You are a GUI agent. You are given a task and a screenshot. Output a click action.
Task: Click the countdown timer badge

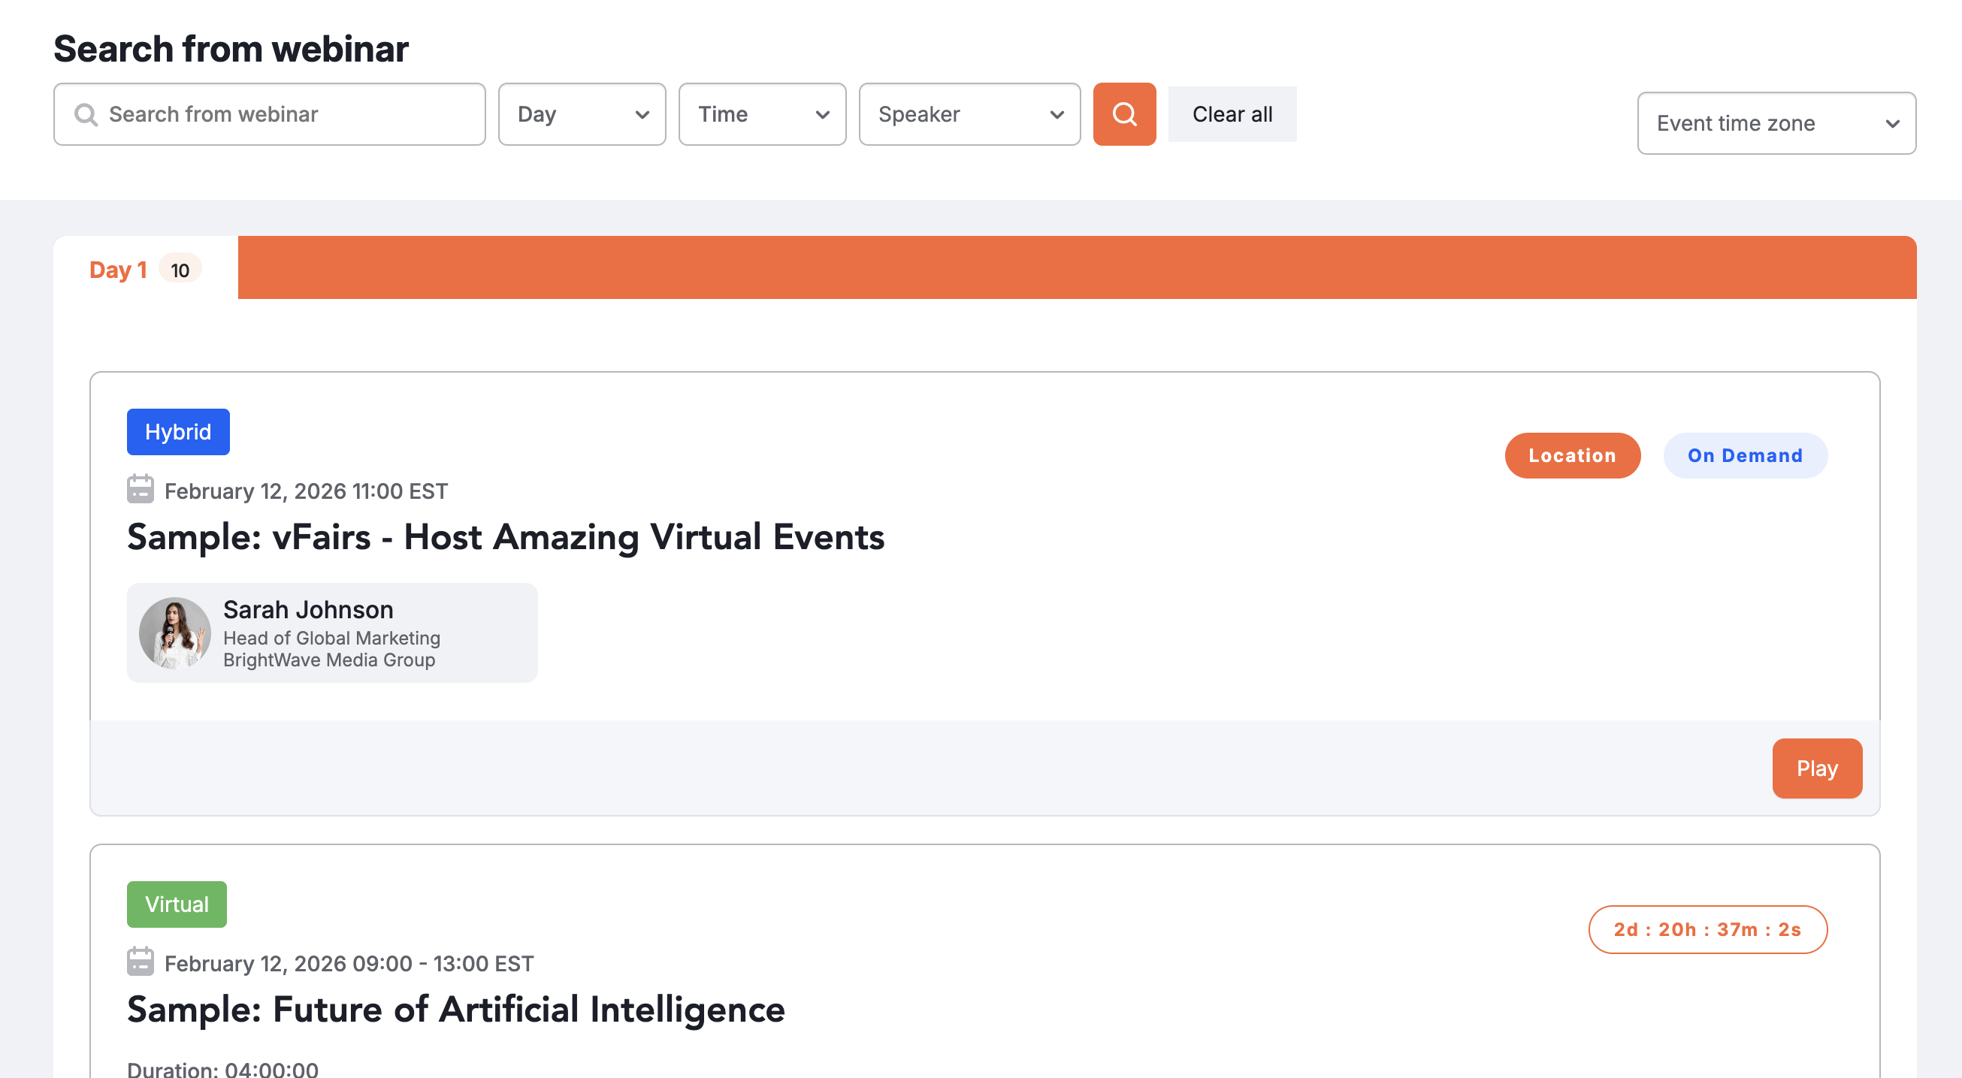[x=1707, y=929]
